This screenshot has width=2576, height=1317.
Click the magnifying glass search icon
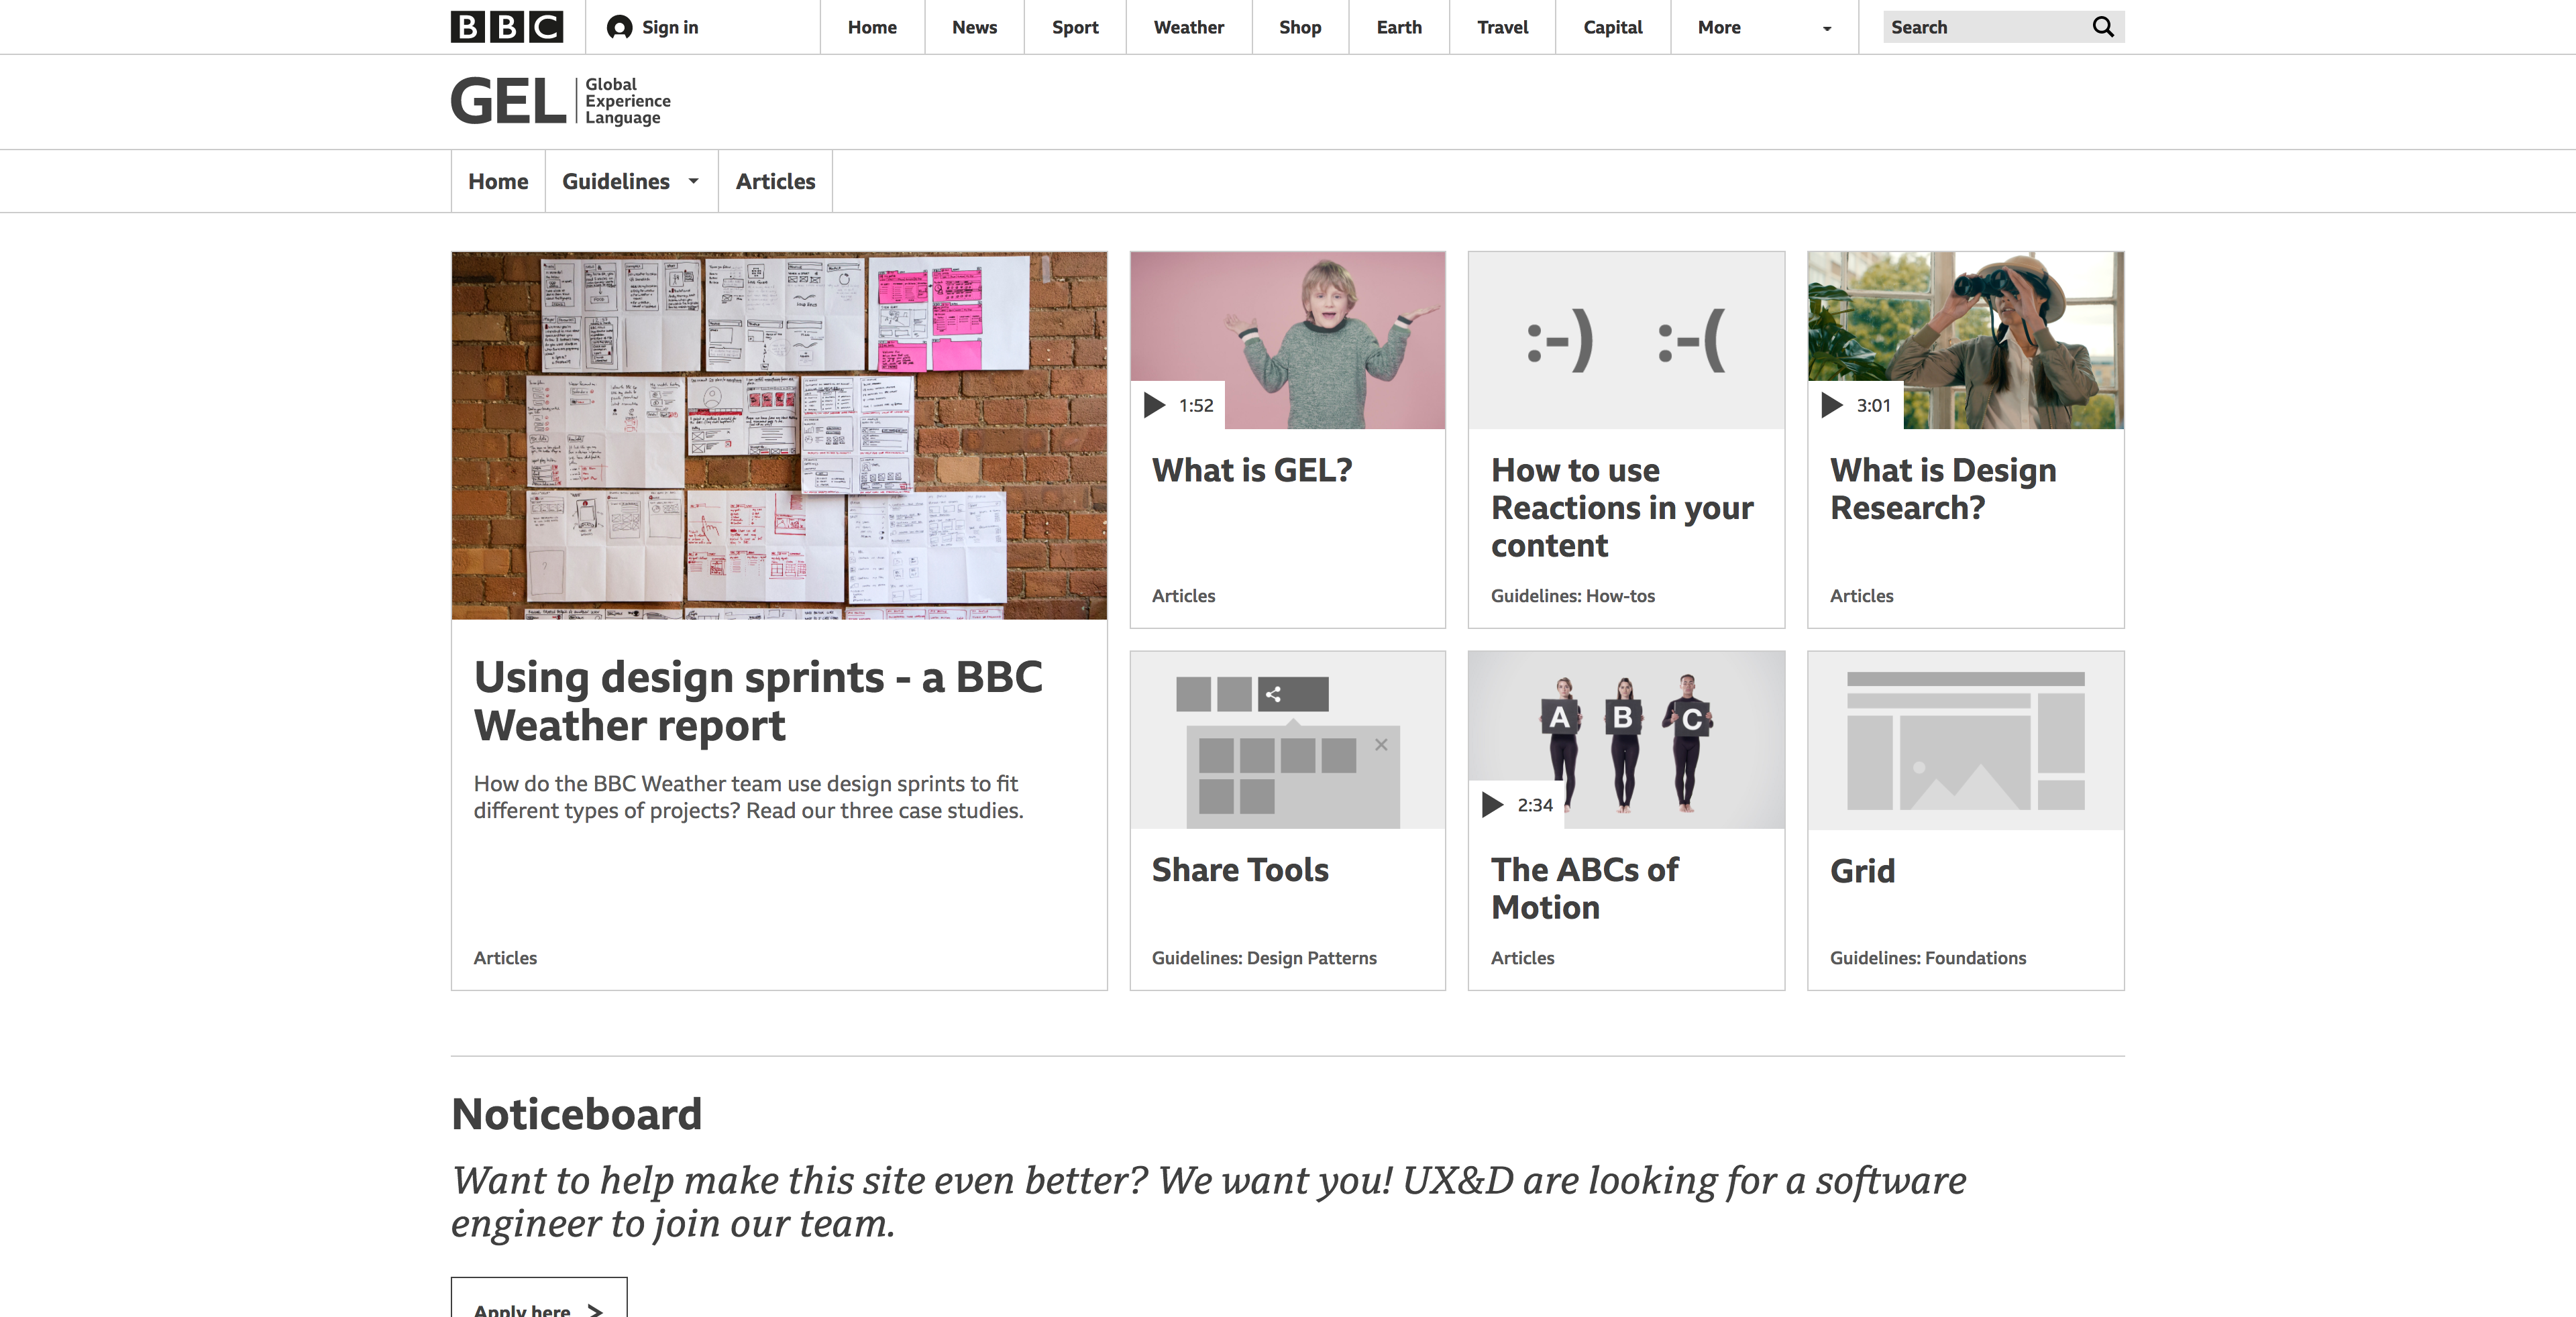coord(2103,27)
